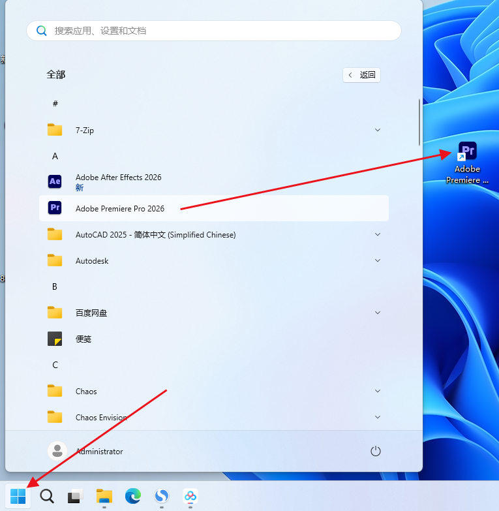Click the 百度网盘 folder icon
The height and width of the screenshot is (511, 499).
[55, 313]
